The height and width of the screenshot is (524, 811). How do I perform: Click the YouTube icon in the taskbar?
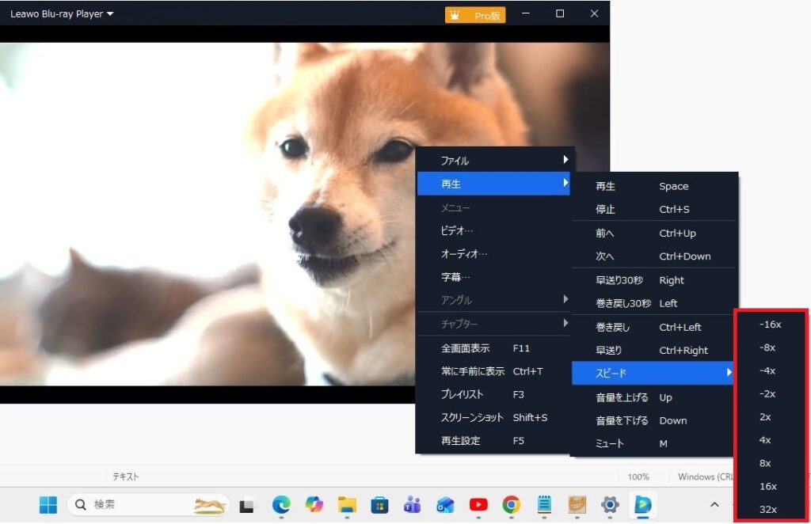point(478,504)
